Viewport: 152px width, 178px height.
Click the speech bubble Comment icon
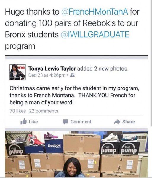coord(65,122)
